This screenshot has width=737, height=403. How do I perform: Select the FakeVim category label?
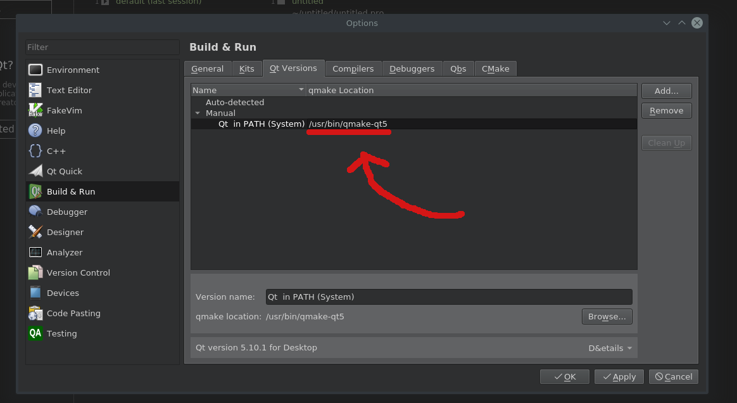[x=65, y=110]
